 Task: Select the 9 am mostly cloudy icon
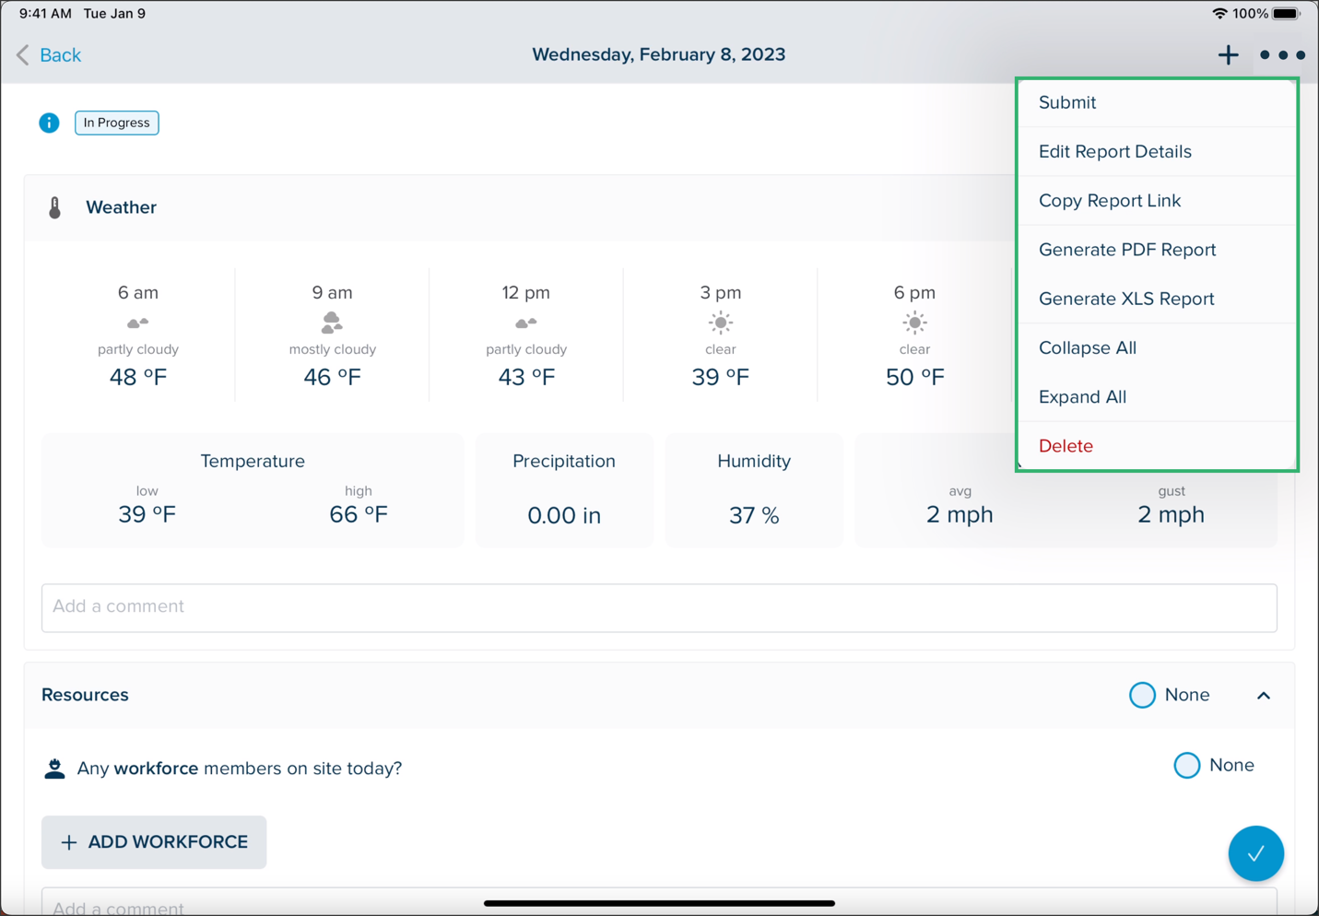click(332, 322)
